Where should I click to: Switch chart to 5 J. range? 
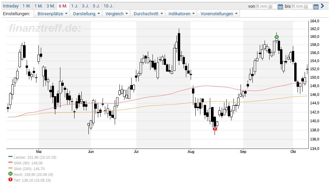96,6
